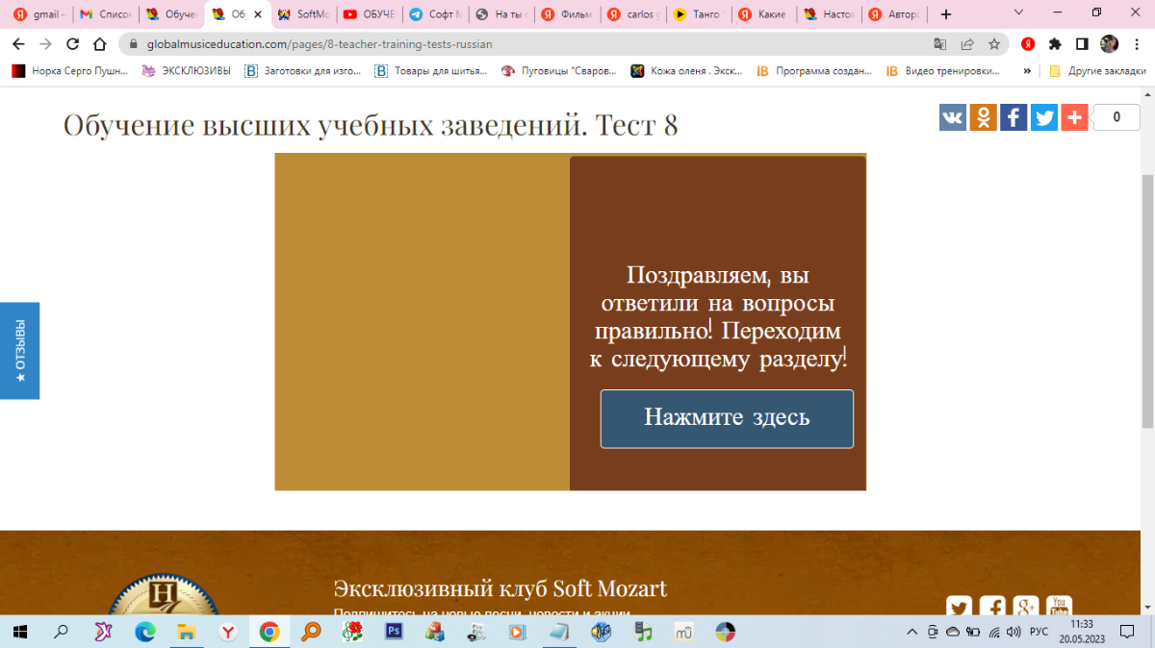1155x648 pixels.
Task: Share this page from address bar
Action: [x=967, y=44]
